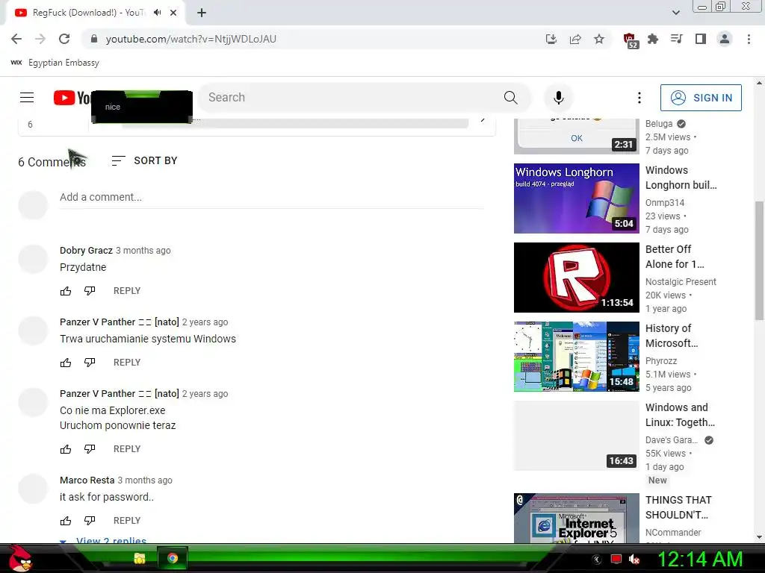
Task: Click the YouTube logo
Action: click(72, 98)
